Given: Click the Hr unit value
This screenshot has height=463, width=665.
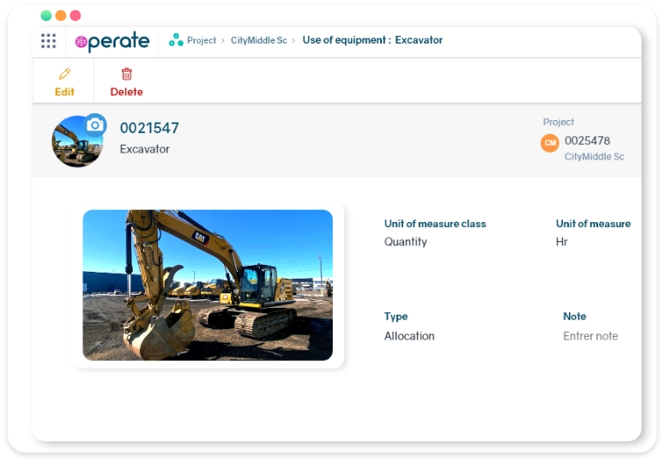Looking at the screenshot, I should (561, 242).
